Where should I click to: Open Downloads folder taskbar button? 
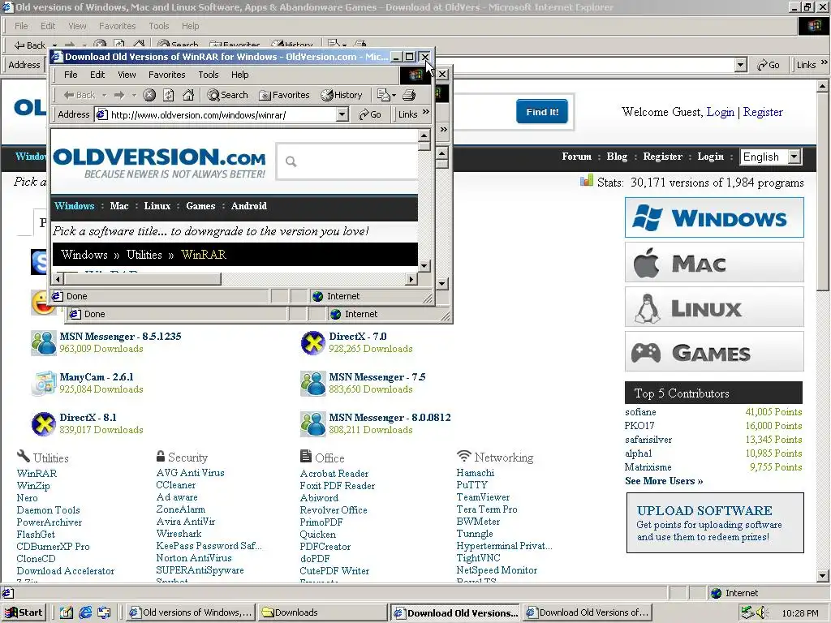323,613
